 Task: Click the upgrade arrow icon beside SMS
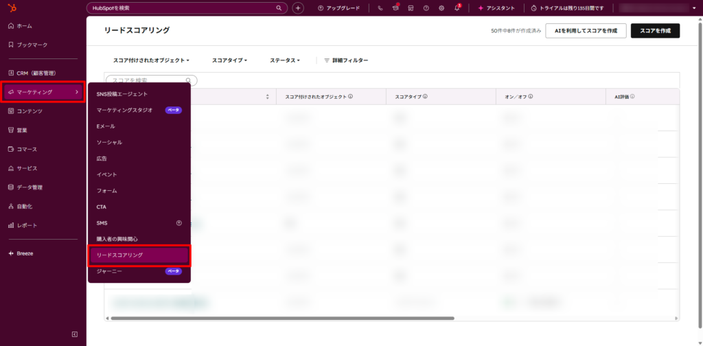coord(179,222)
